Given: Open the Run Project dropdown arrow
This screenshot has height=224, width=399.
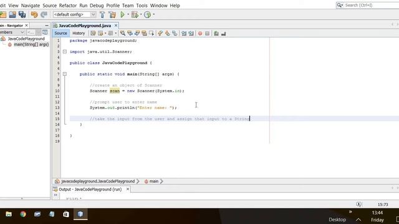Looking at the screenshot, I should coord(128,14).
